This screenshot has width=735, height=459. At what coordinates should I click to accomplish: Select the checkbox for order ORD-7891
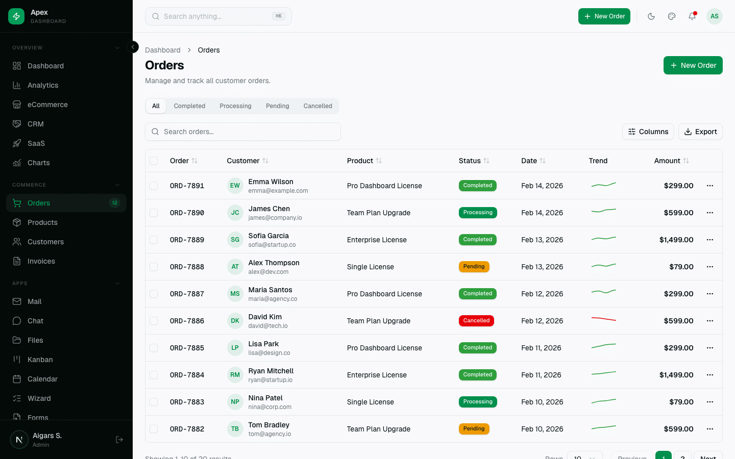[154, 186]
